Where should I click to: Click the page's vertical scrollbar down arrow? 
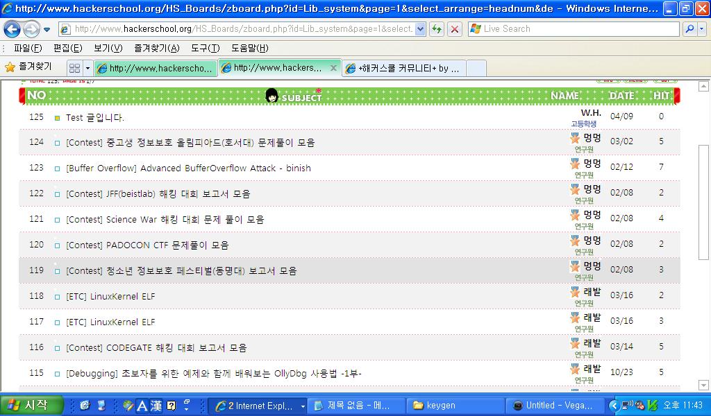pos(703,385)
